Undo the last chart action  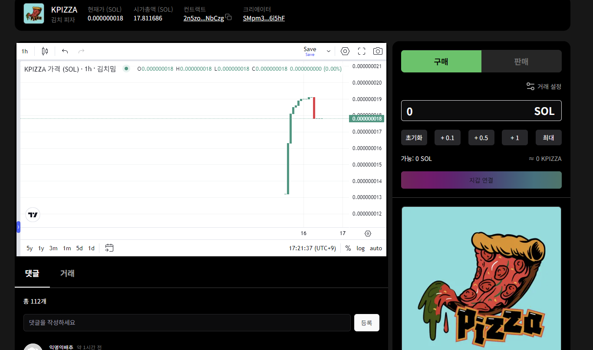tap(65, 51)
